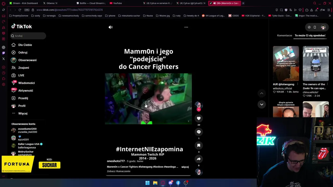
Task: Bookmark the video with the save icon
Action: pos(199,145)
